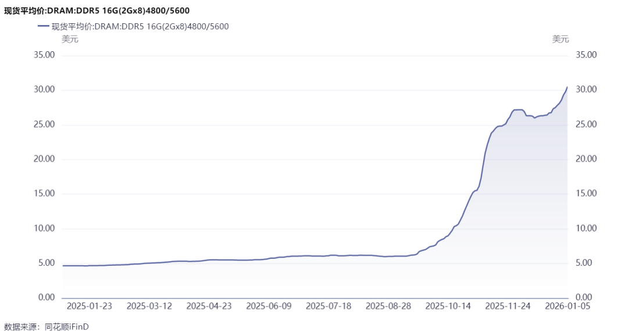628x331 pixels.
Task: Click right axis value 35.00
Action: coord(586,55)
